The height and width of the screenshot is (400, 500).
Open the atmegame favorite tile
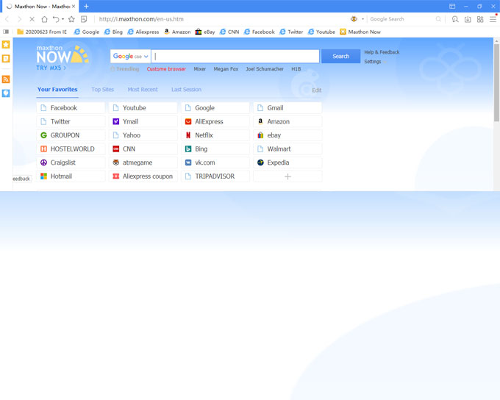click(143, 162)
